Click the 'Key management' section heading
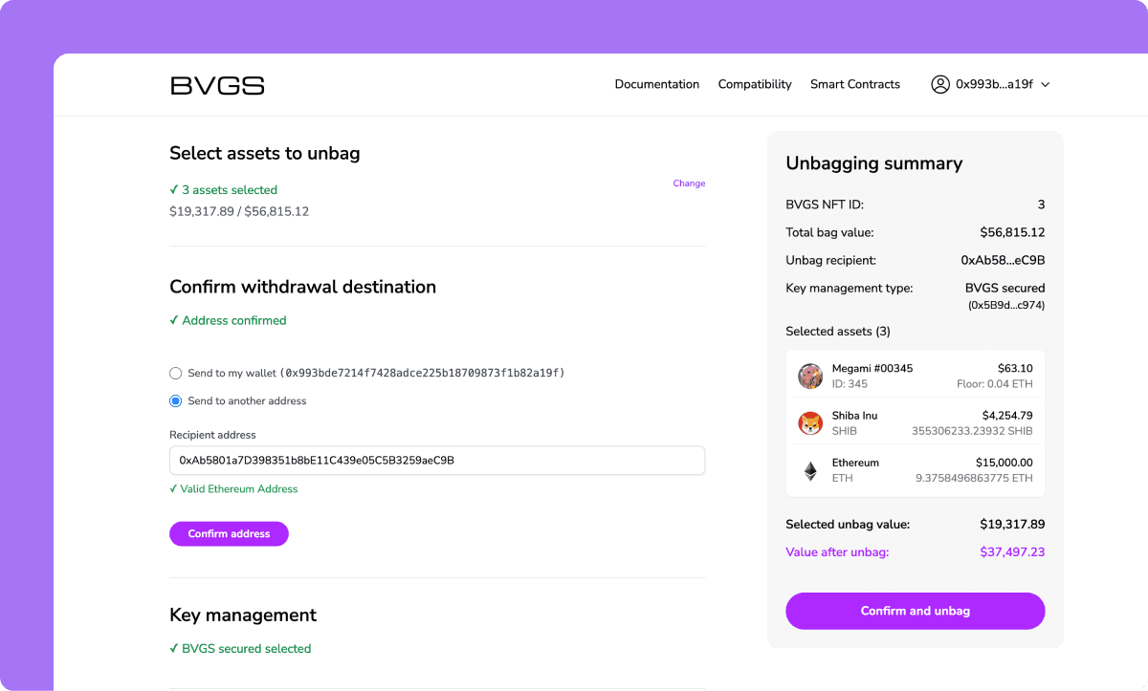This screenshot has width=1148, height=691. pos(243,615)
